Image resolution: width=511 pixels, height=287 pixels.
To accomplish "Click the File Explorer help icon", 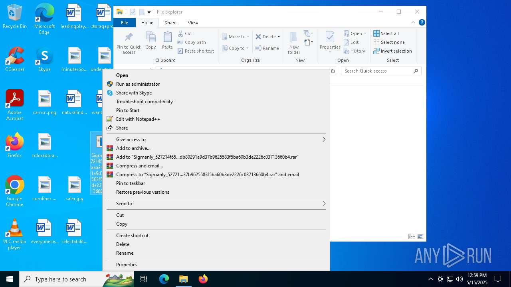I will point(422,23).
